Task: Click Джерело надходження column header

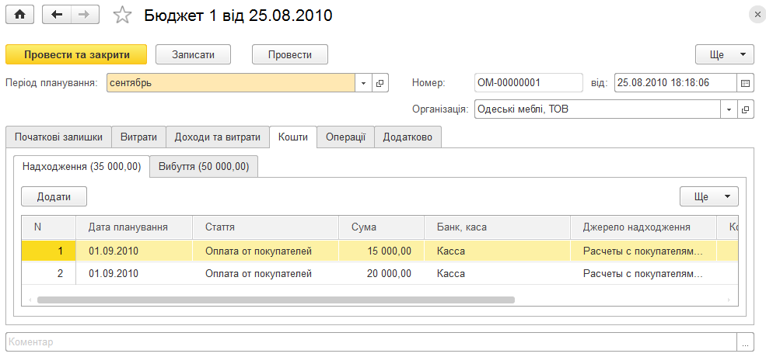Action: (643, 227)
